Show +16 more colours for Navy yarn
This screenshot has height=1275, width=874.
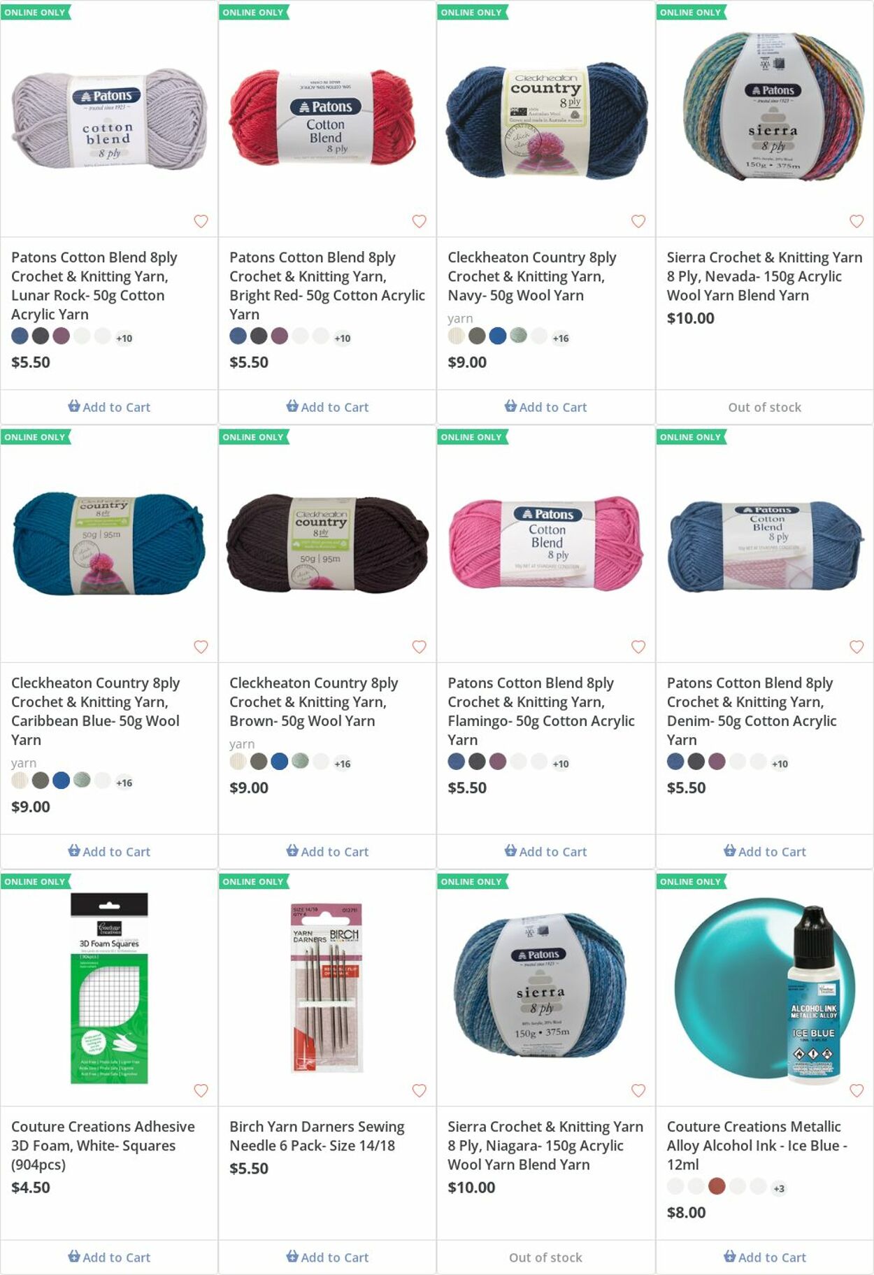[x=561, y=339]
